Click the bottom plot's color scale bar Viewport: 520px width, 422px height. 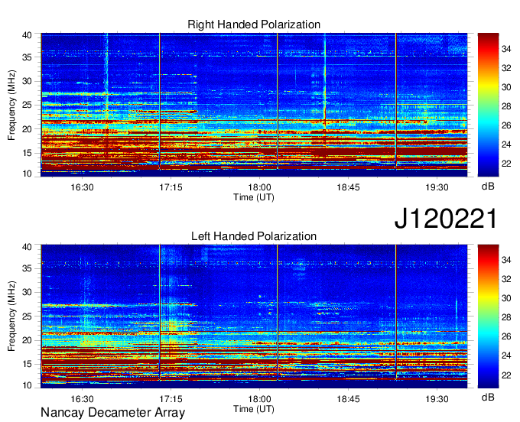488,316
